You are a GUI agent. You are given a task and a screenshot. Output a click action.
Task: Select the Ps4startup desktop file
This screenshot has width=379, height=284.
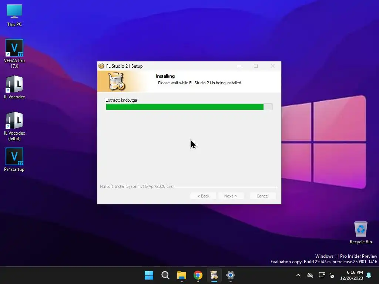(14, 160)
